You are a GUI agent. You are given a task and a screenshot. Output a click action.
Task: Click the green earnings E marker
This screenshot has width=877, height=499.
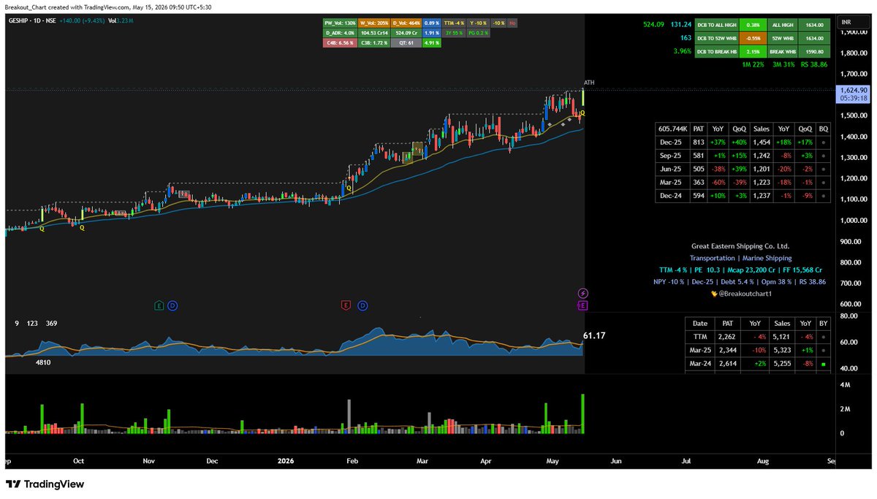point(159,305)
